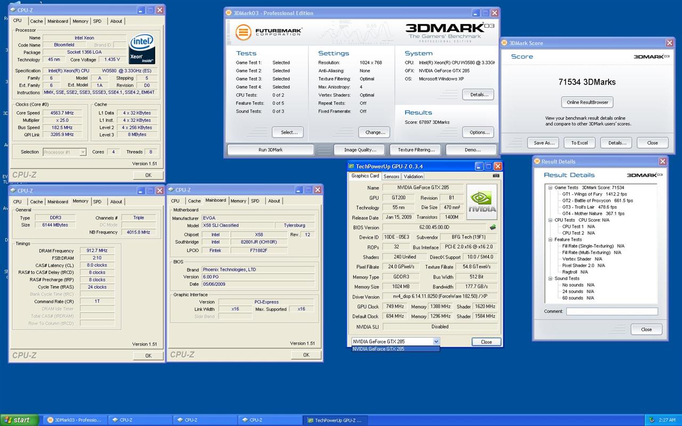Switch to Validation tab in GPU-Z
The height and width of the screenshot is (426, 682).
coord(413,176)
